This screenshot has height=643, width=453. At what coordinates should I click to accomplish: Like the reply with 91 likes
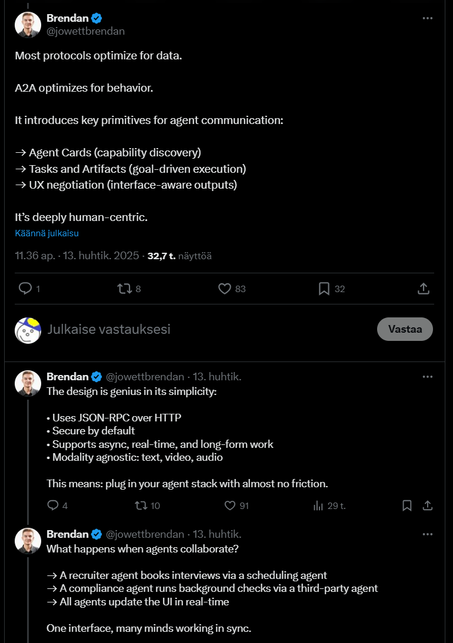pyautogui.click(x=230, y=505)
